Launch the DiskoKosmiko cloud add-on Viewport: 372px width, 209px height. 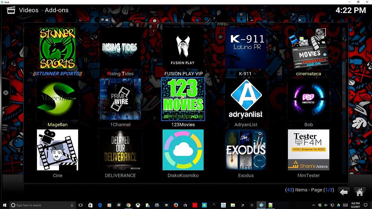[x=183, y=150]
